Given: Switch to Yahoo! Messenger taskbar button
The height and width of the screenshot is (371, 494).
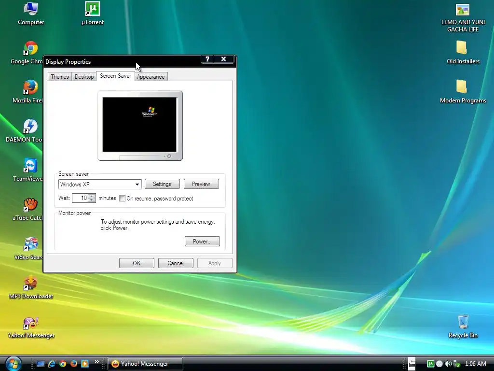Looking at the screenshot, I should [145, 364].
